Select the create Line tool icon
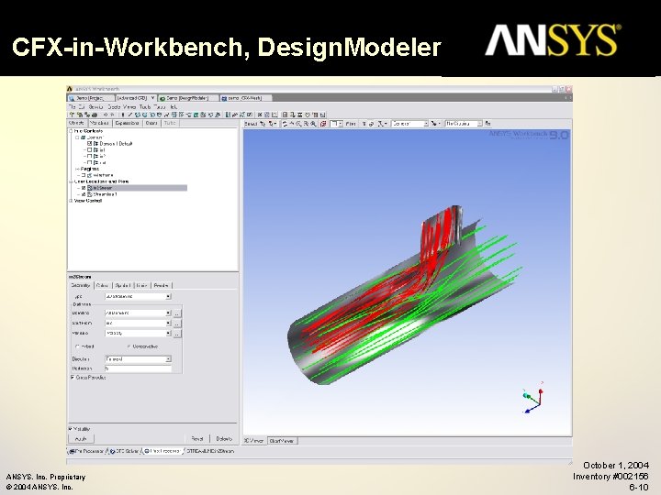This screenshot has height=495, width=661. 129,115
